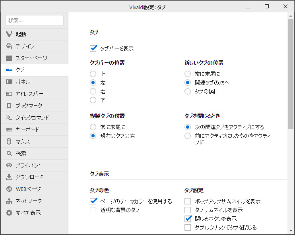The height and width of the screenshot is (235, 295).
Task: Open ブックマーク settings
Action: pyautogui.click(x=35, y=106)
